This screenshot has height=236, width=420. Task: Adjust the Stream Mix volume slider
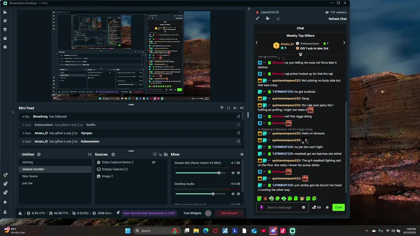pyautogui.click(x=200, y=173)
